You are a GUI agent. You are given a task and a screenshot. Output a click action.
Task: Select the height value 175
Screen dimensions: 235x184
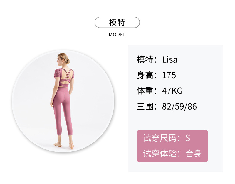[x=169, y=75]
